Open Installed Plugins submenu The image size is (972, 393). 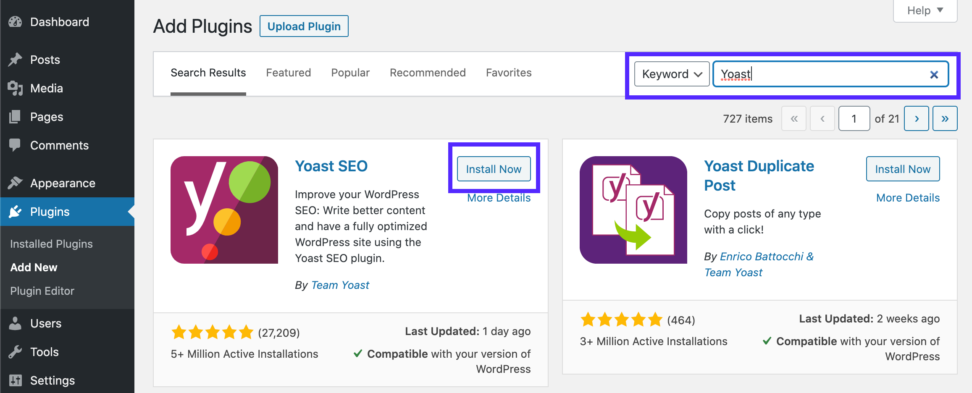[51, 244]
